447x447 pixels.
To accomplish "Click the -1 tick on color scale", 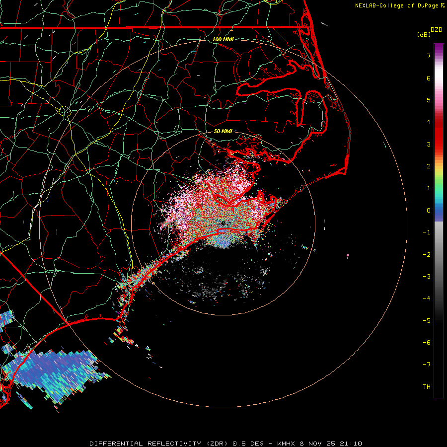I will [x=427, y=232].
